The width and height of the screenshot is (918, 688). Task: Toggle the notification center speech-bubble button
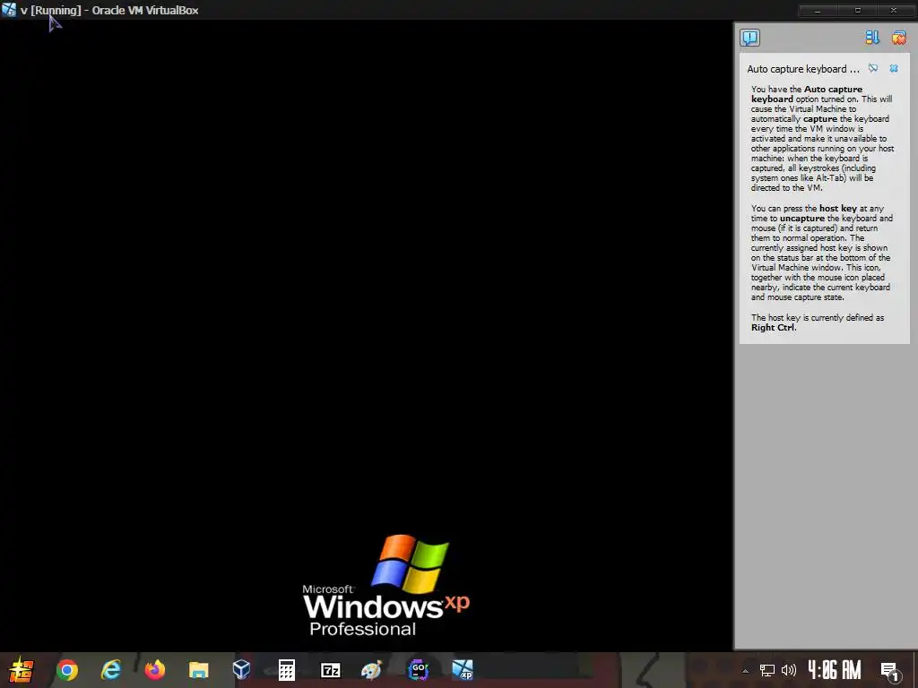coord(749,38)
